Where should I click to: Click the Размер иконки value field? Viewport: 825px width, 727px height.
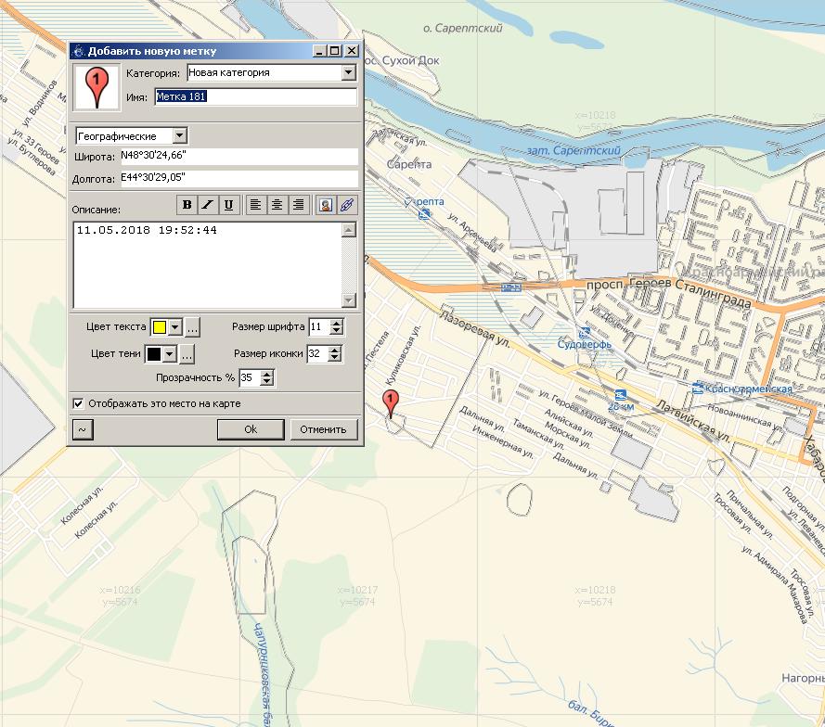click(317, 353)
